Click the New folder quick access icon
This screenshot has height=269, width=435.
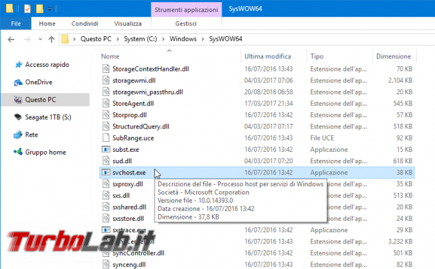pyautogui.click(x=39, y=9)
